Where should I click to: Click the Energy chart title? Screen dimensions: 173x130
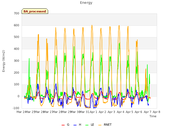click(86, 3)
